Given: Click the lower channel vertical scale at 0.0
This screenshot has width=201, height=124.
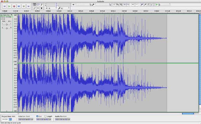Looking at the screenshot, I should tap(15, 88).
